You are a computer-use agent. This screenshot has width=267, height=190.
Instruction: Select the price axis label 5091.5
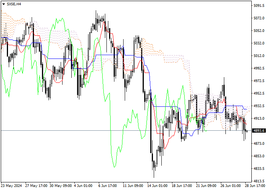click(259, 6)
